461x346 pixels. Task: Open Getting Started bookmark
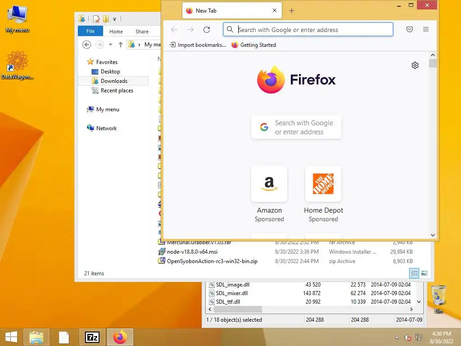point(254,45)
